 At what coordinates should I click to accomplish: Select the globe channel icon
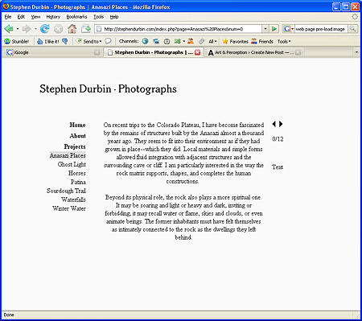click(x=145, y=41)
